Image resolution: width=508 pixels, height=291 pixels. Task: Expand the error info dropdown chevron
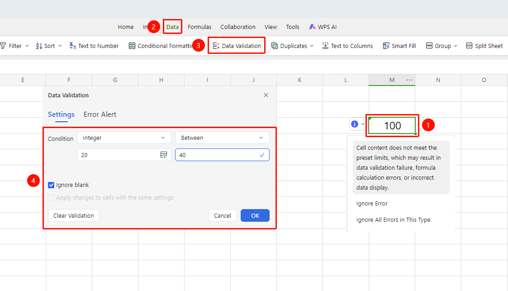pos(363,124)
